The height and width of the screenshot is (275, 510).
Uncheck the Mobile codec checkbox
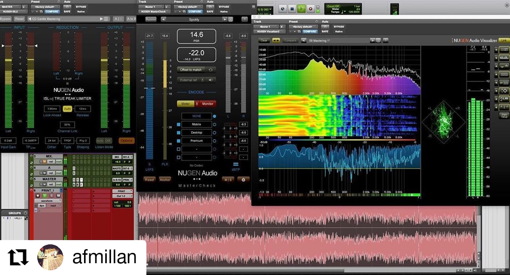click(178, 125)
